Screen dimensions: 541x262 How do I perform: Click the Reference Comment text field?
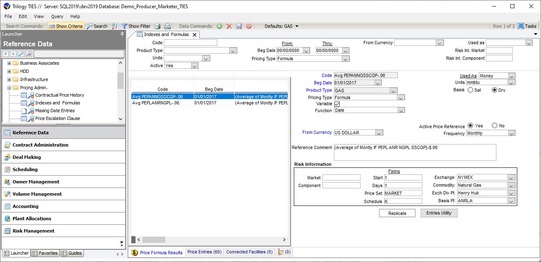[415, 152]
